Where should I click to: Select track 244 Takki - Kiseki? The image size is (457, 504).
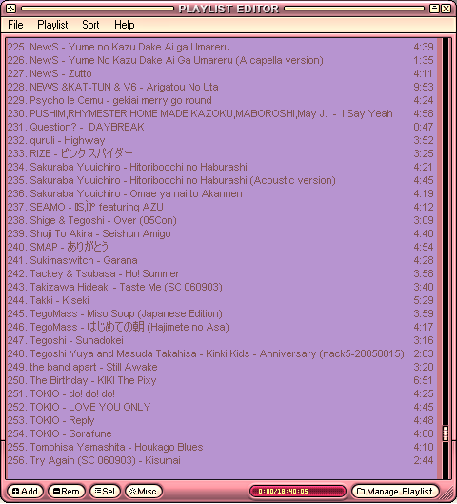[221, 300]
